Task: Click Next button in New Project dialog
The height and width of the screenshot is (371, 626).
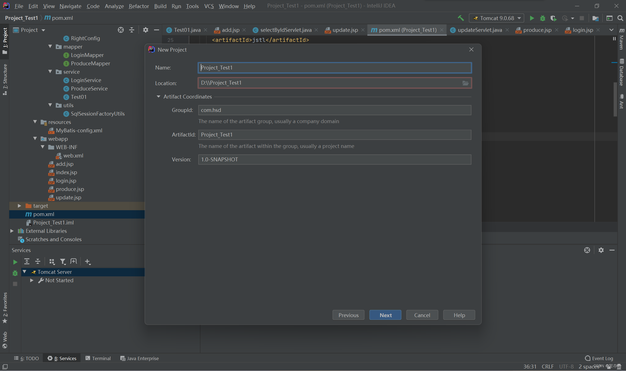Action: [385, 315]
